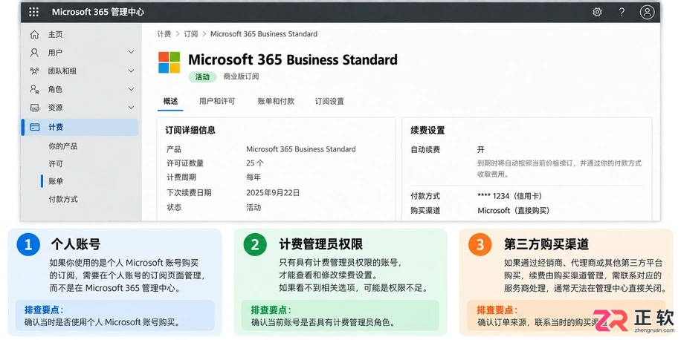Click the 自动续费 label

click(425, 150)
